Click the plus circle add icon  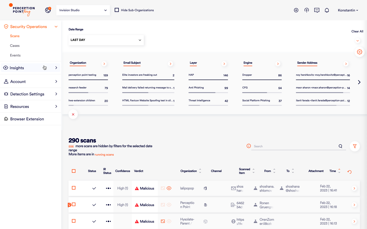pyautogui.click(x=296, y=10)
